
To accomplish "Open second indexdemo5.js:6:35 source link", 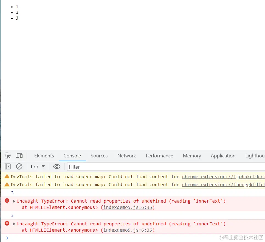I will (128, 230).
